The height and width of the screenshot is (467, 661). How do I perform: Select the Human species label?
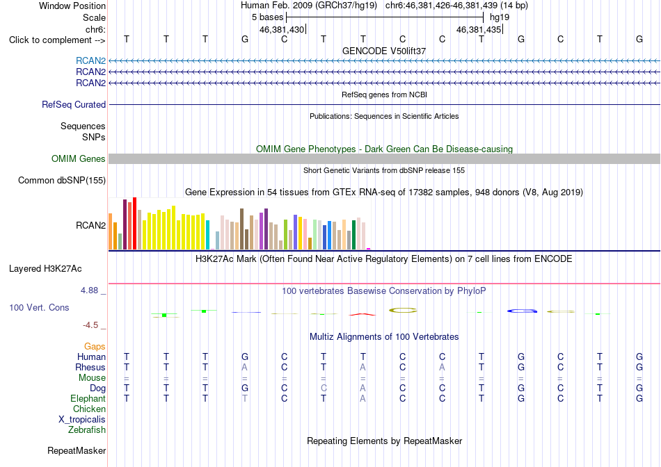91,357
